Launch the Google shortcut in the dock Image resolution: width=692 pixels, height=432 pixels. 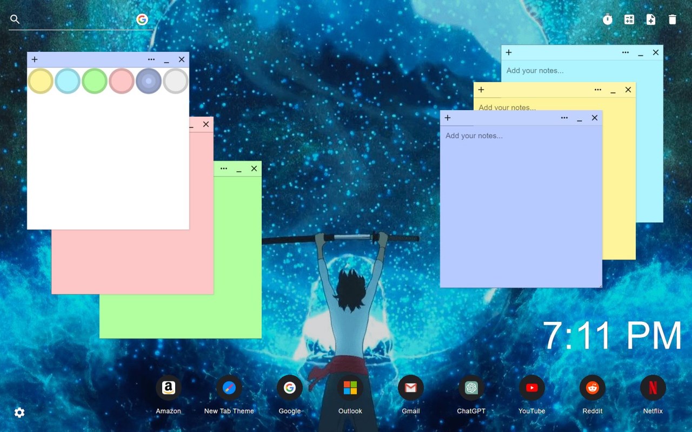click(x=290, y=388)
